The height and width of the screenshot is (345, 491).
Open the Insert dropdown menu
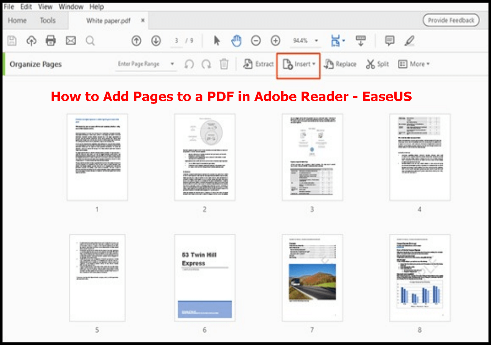[x=299, y=64]
